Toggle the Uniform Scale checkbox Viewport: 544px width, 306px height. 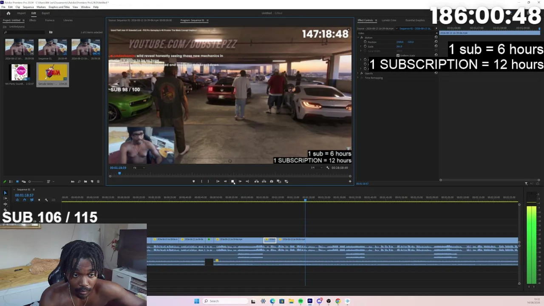pyautogui.click(x=398, y=56)
